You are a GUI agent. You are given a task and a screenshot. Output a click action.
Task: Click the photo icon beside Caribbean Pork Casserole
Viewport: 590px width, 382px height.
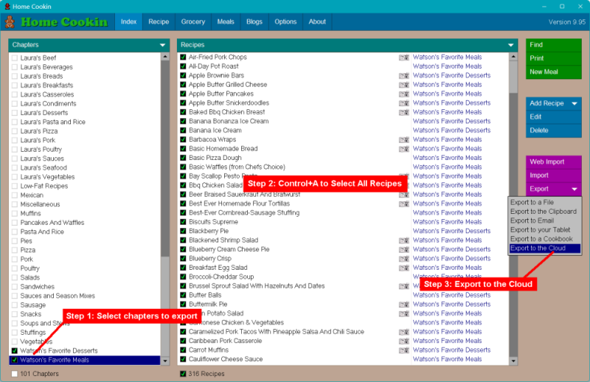click(x=403, y=341)
